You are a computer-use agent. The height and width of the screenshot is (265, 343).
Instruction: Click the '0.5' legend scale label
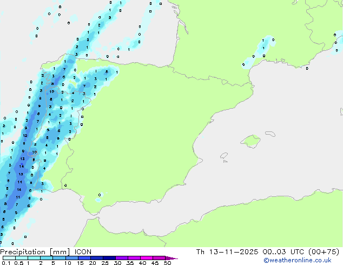(x=19, y=263)
